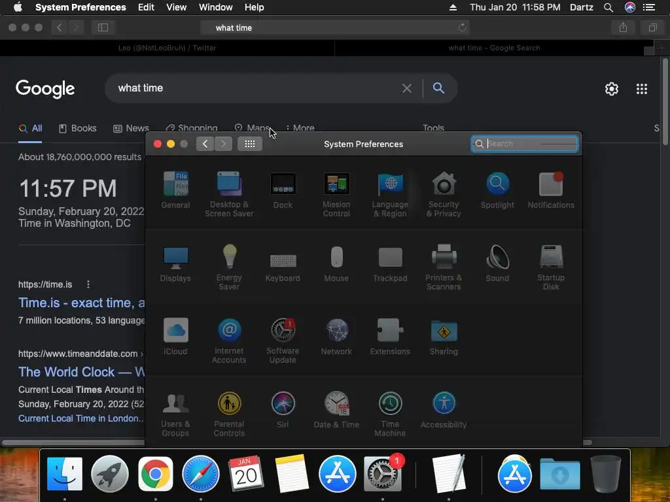The height and width of the screenshot is (502, 670).
Task: Reload the page in Safari
Action: coord(462,27)
